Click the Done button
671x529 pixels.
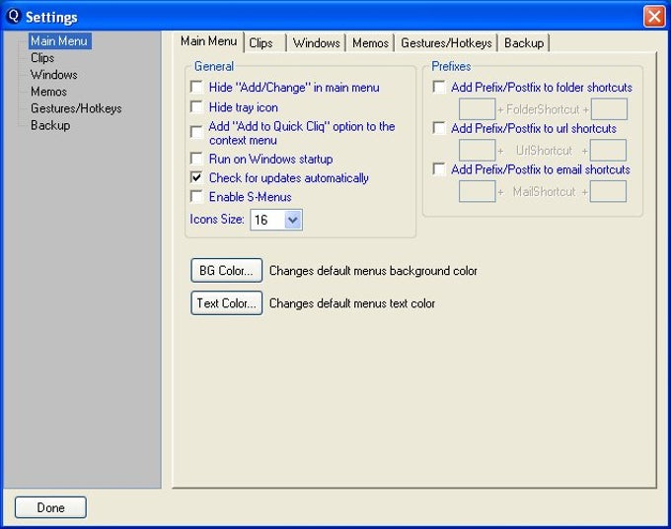pyautogui.click(x=50, y=507)
